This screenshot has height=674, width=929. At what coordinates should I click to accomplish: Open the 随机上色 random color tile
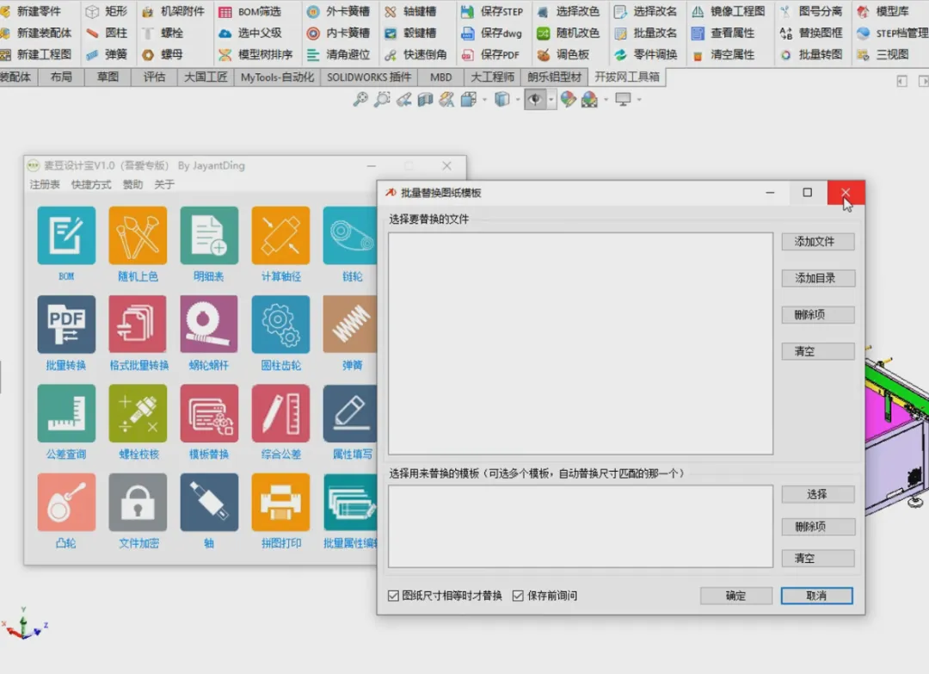click(138, 235)
